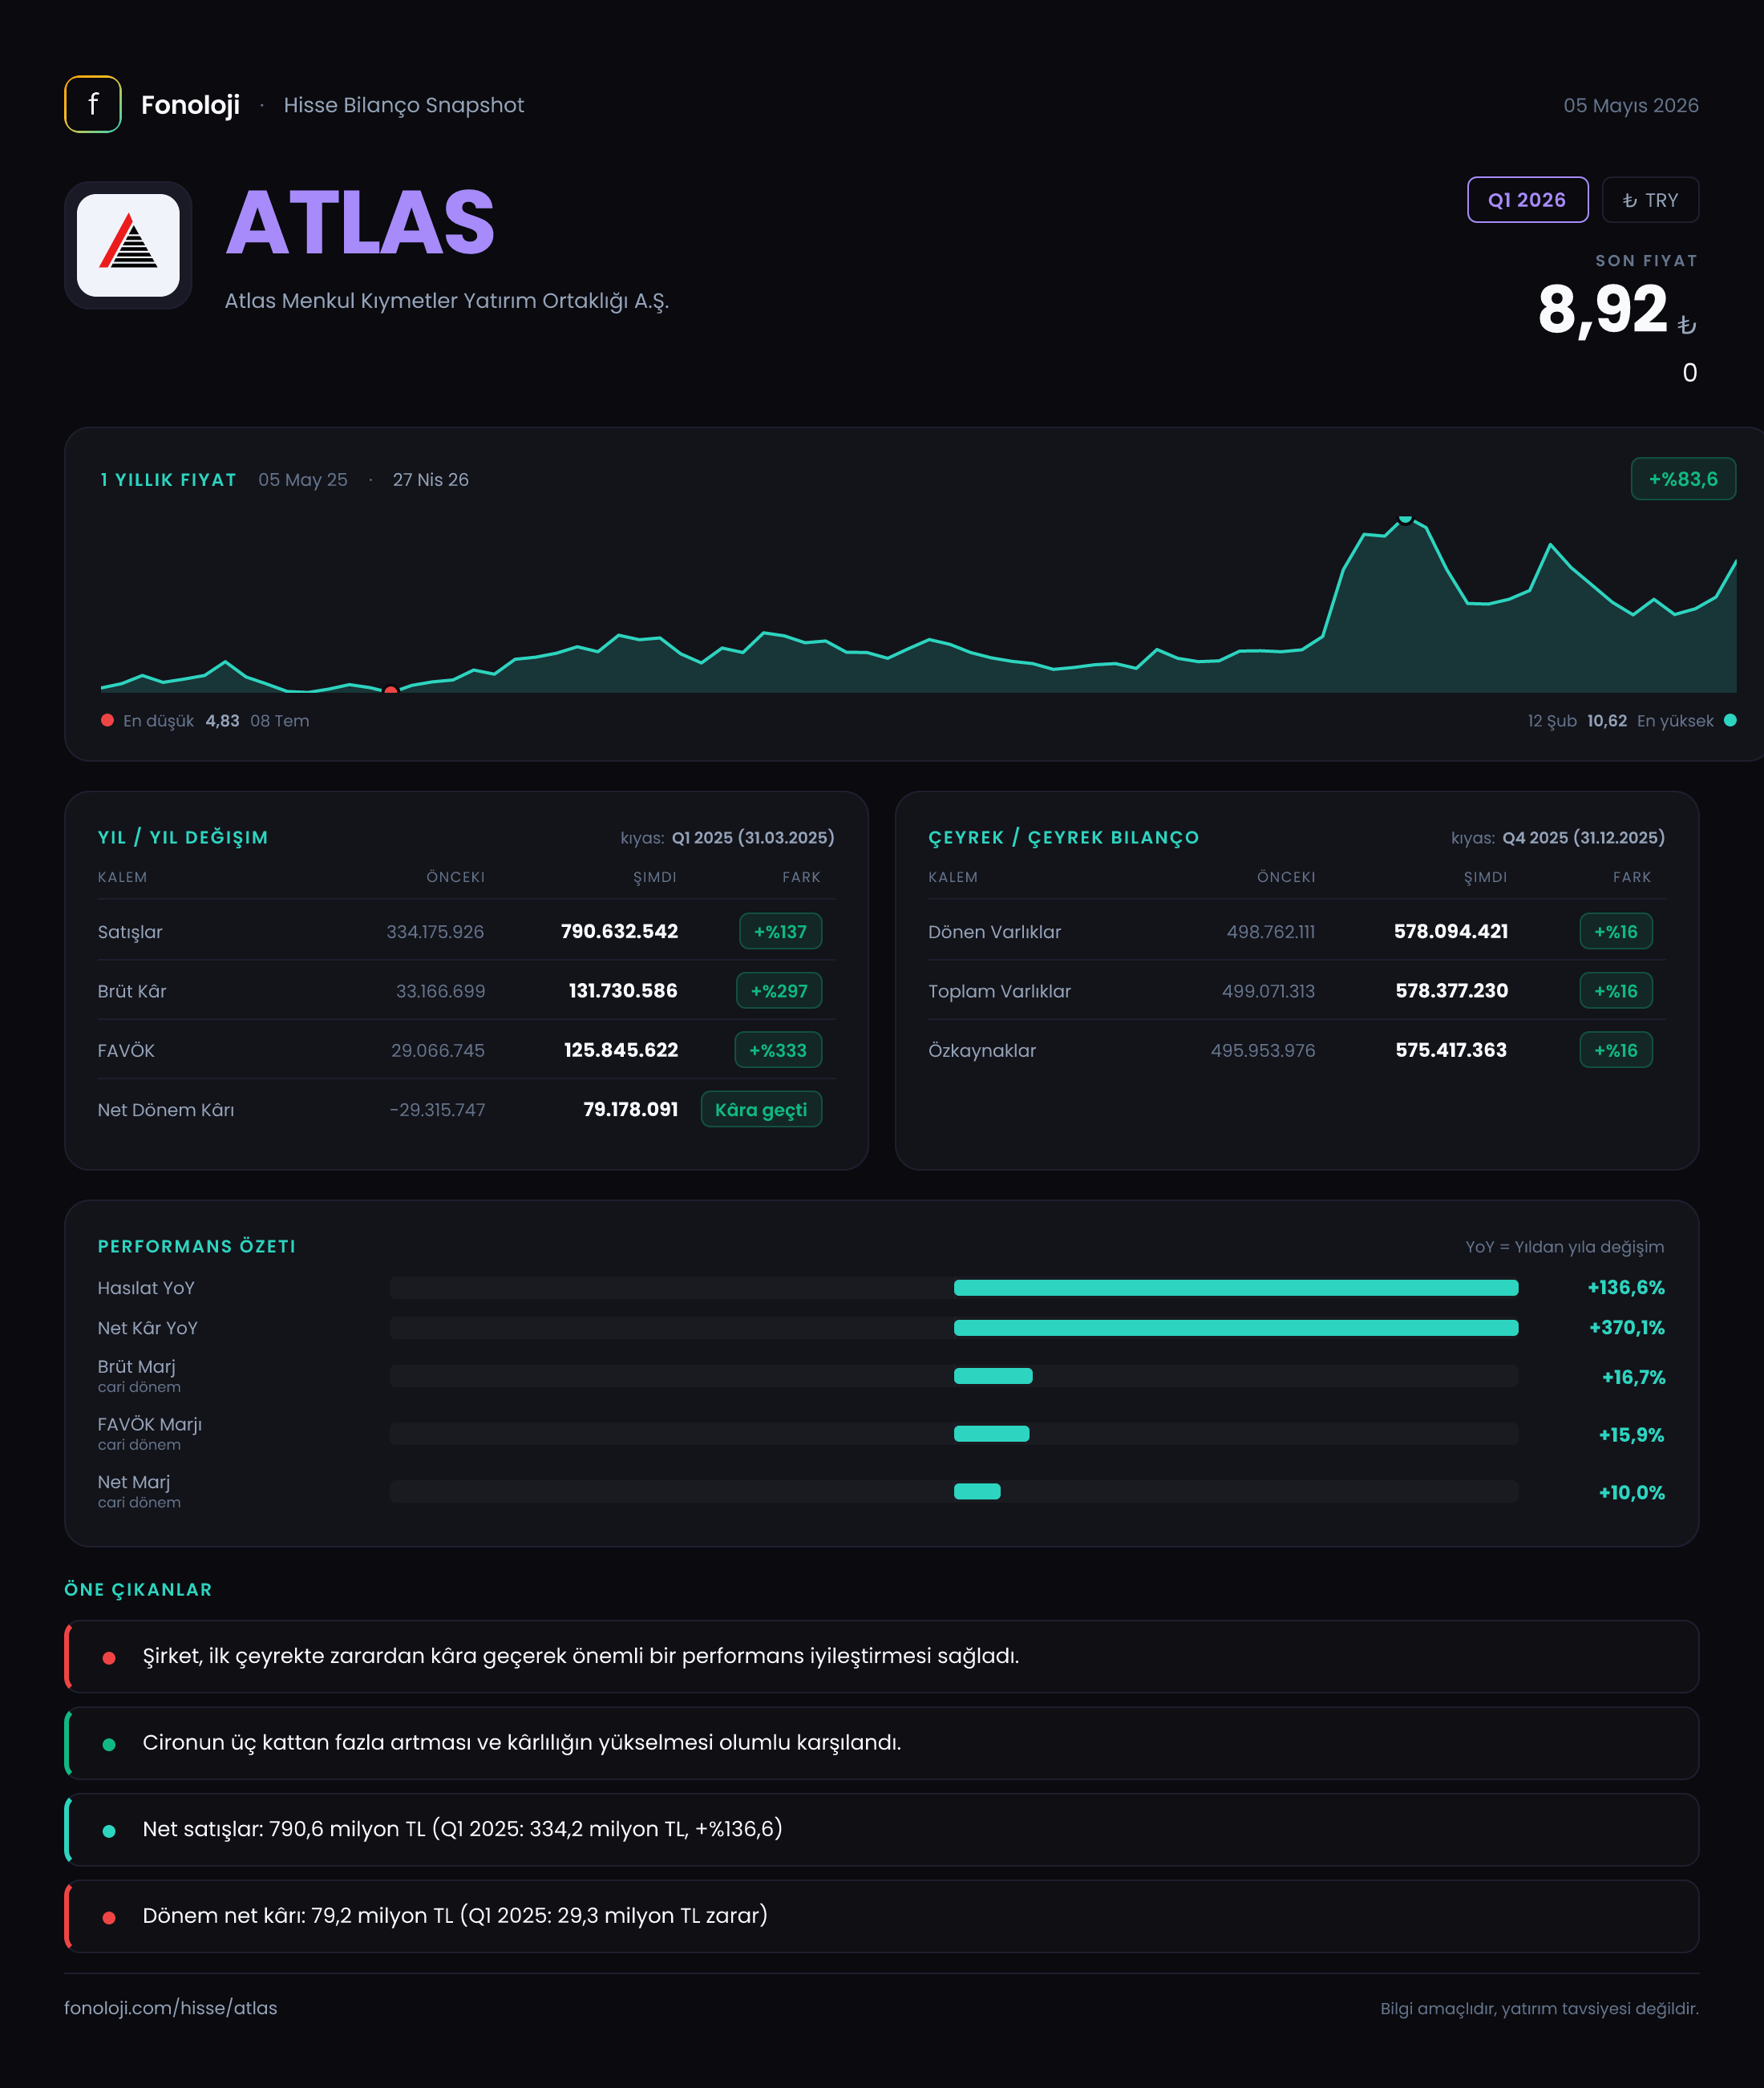Click the Brüt Kâr value 131.730.586
This screenshot has width=1764, height=2088.
pyautogui.click(x=623, y=990)
